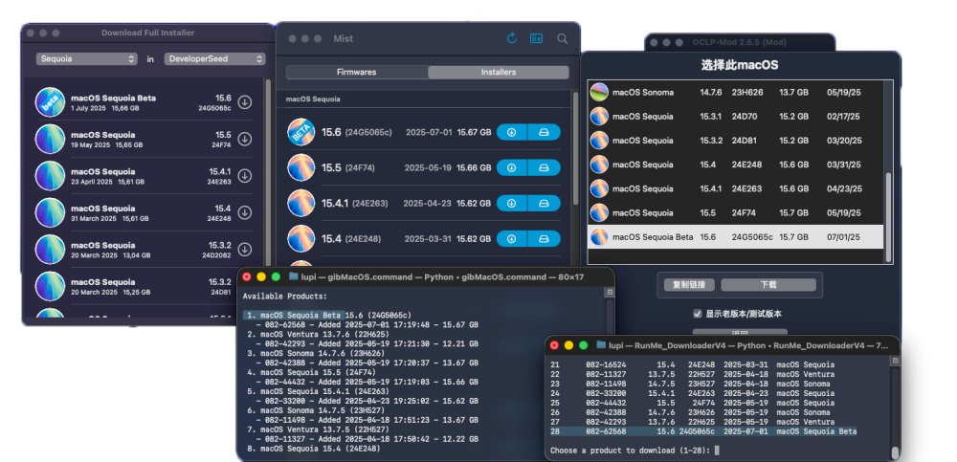The image size is (957, 462).
Task: Download Sequoia 15.4.1 build 24E263 in Full Installer window
Action: [245, 176]
